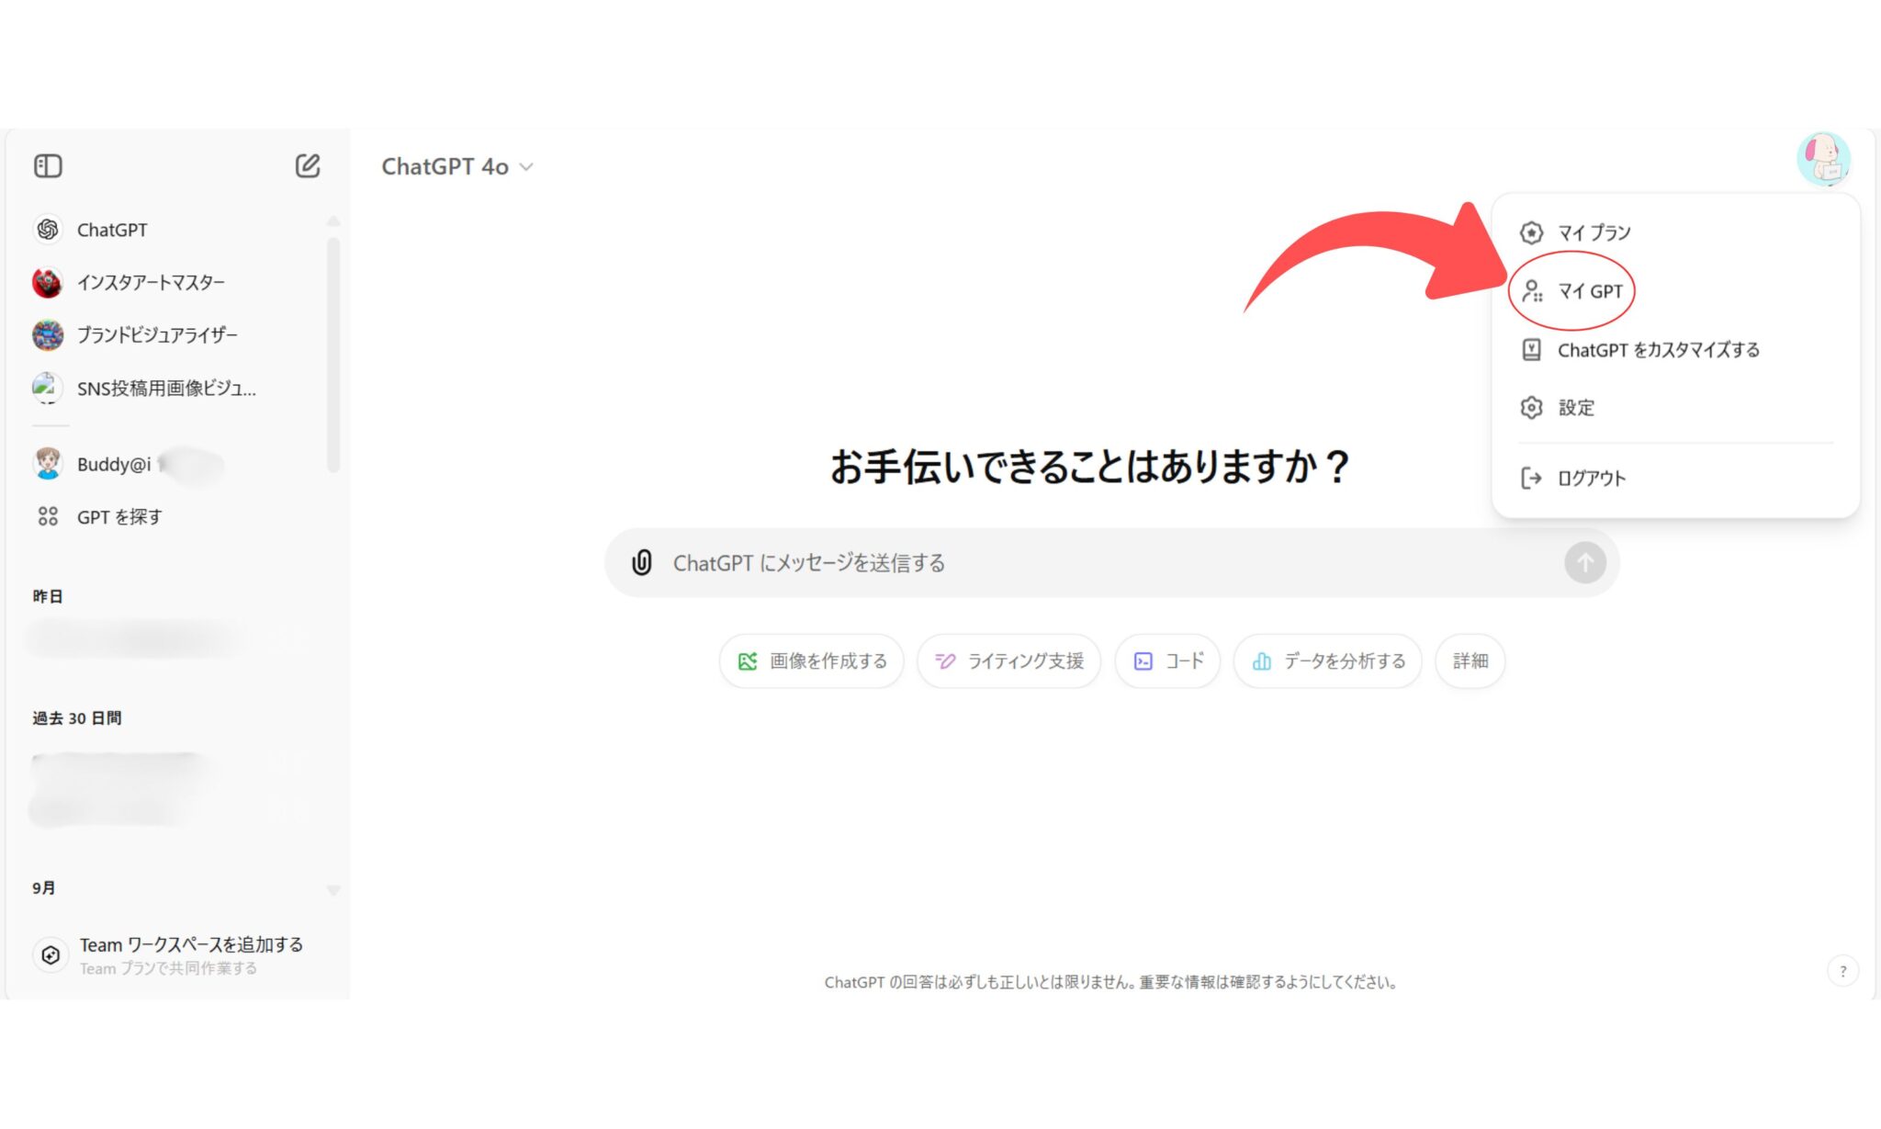Click the マイ プラン badge icon

pyautogui.click(x=1531, y=232)
